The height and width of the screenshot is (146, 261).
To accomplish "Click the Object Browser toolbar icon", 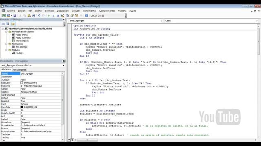I will tap(77, 15).
